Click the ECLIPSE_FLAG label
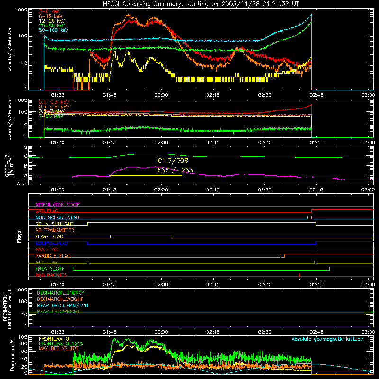This screenshot has width=379, height=379. (52, 243)
